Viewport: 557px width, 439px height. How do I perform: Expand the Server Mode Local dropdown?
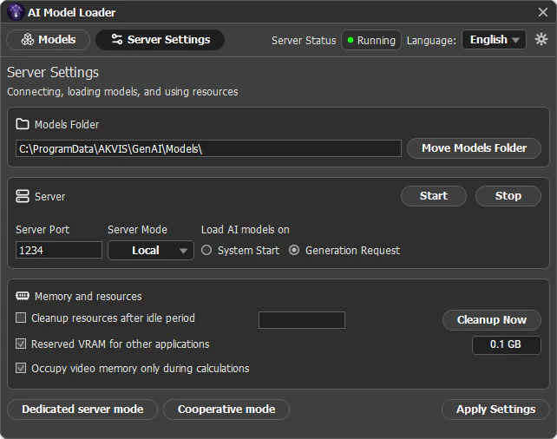pos(151,251)
